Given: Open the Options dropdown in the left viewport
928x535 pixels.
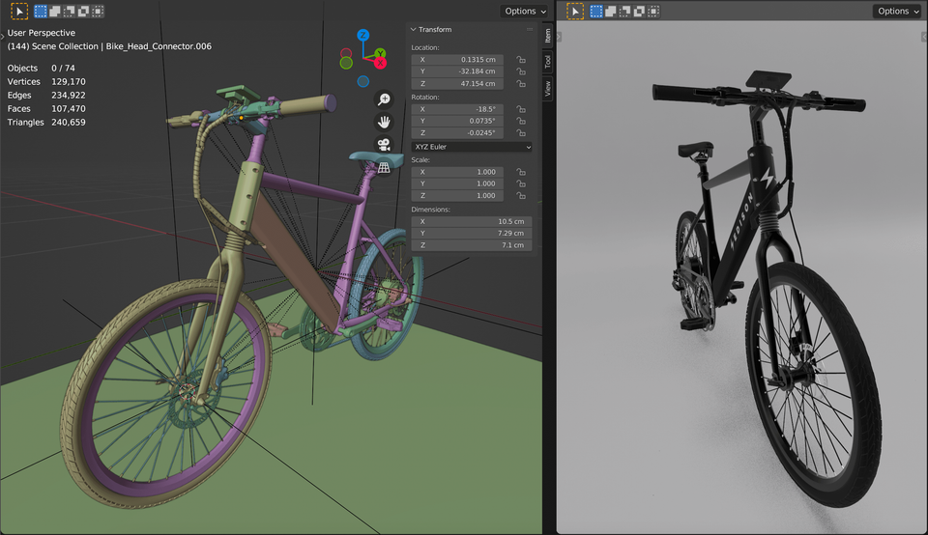Looking at the screenshot, I should 525,12.
